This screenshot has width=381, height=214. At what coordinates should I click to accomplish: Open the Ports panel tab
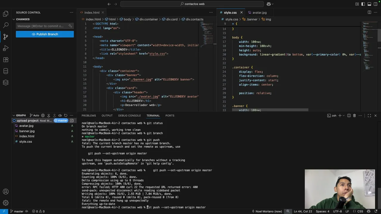pyautogui.click(x=170, y=116)
